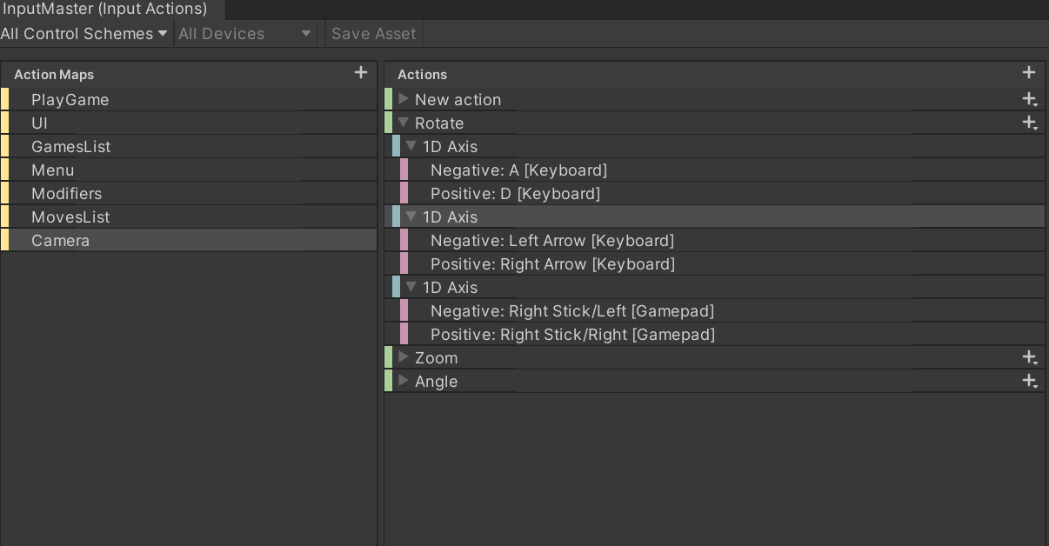Select the GamesList action map
The image size is (1049, 546).
[x=71, y=147]
